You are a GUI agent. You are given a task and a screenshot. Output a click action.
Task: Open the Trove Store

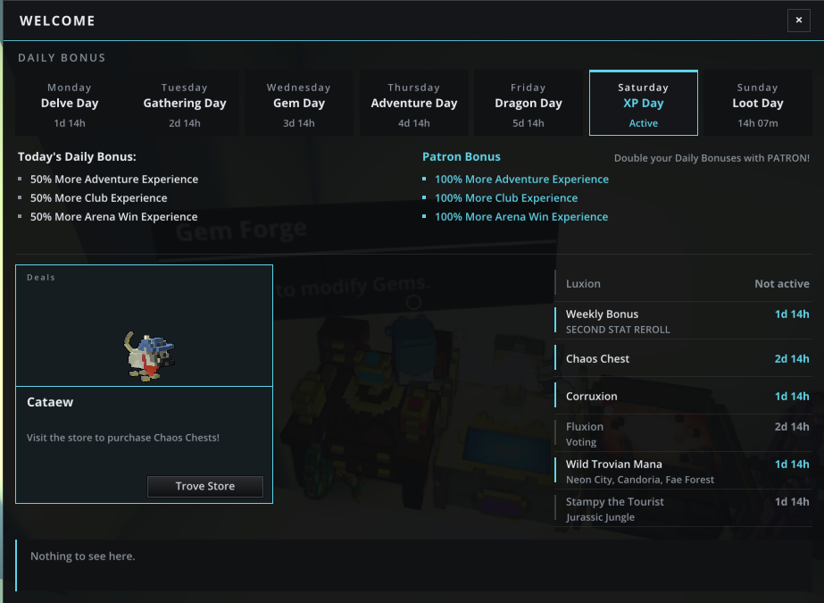[205, 486]
